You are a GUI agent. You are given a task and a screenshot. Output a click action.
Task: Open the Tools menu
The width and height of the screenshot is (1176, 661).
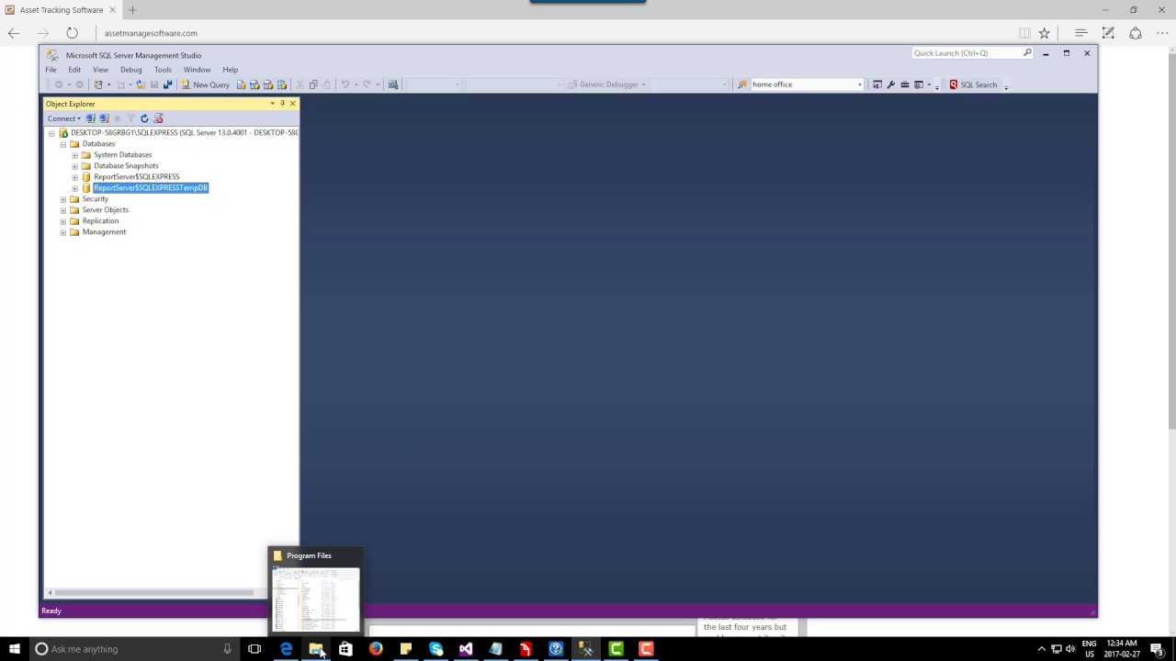pos(163,70)
